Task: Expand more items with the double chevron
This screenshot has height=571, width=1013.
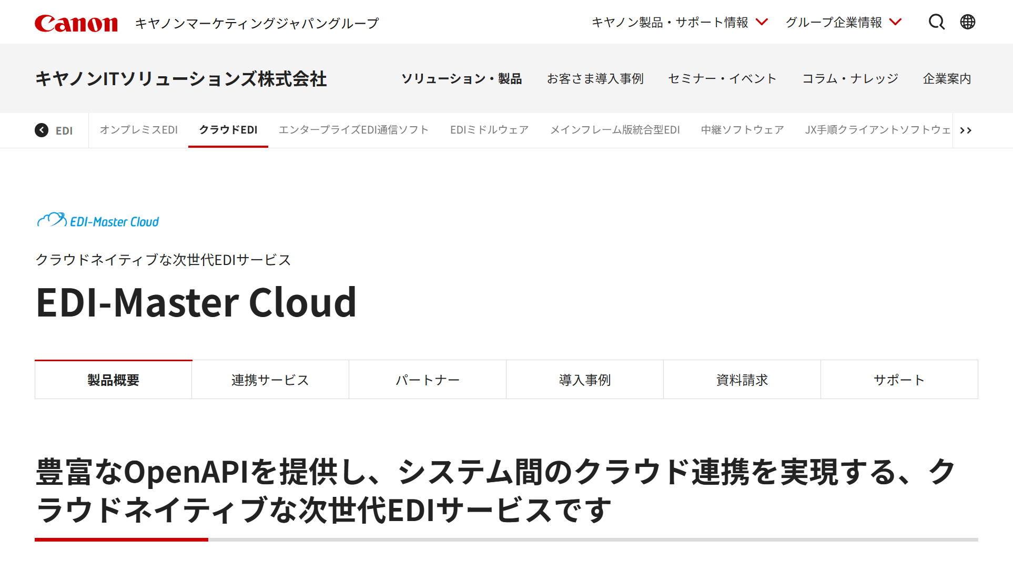Action: click(966, 130)
